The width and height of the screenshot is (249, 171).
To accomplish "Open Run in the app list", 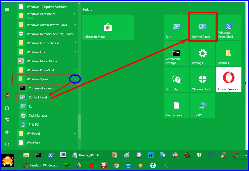I will pos(47,106).
